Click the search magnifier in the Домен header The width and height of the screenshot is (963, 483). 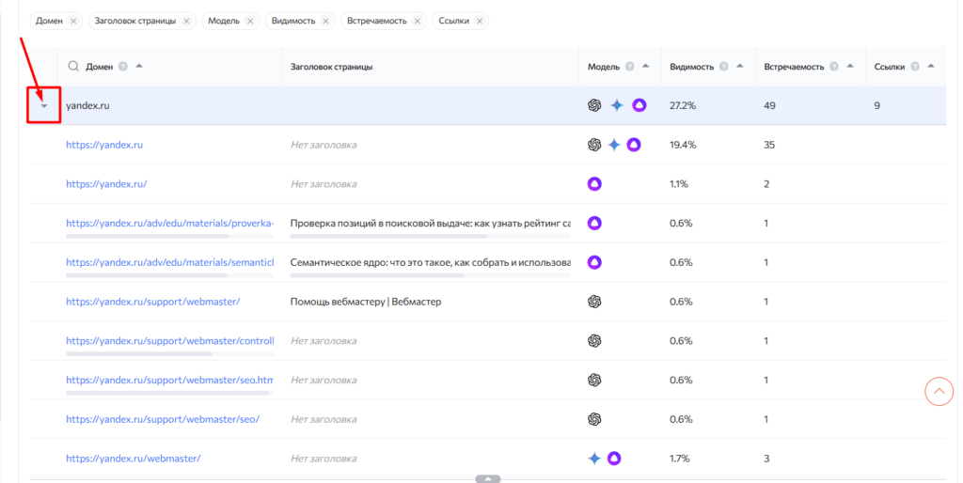(x=73, y=67)
